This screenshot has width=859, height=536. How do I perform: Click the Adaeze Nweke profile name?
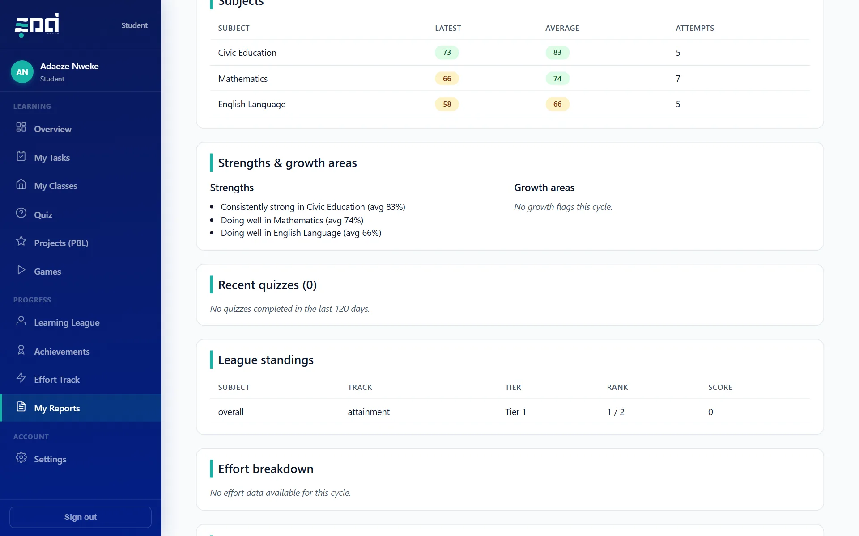[x=69, y=66]
